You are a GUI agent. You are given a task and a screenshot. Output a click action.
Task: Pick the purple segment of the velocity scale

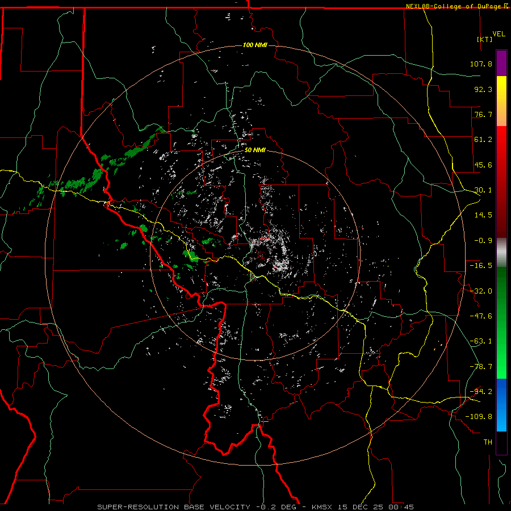tap(501, 63)
